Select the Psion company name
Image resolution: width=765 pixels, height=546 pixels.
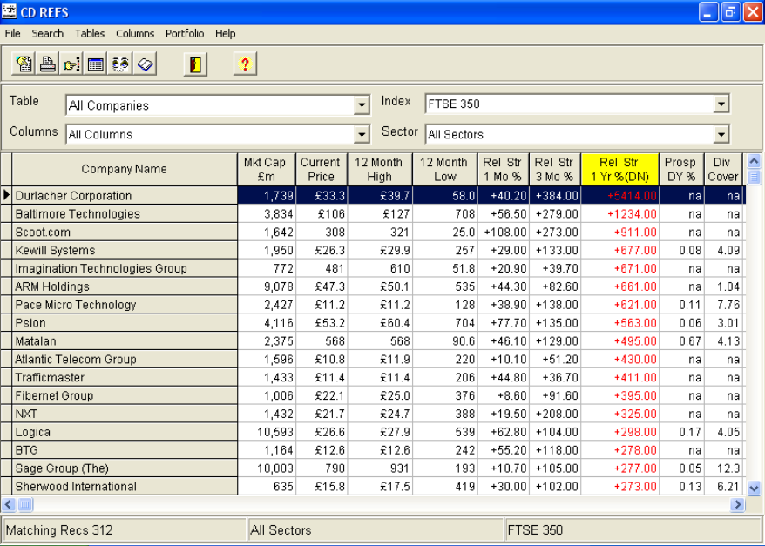30,323
